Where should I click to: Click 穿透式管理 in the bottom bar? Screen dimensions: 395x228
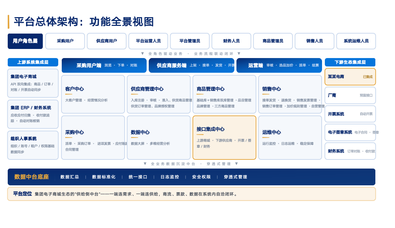point(235,177)
